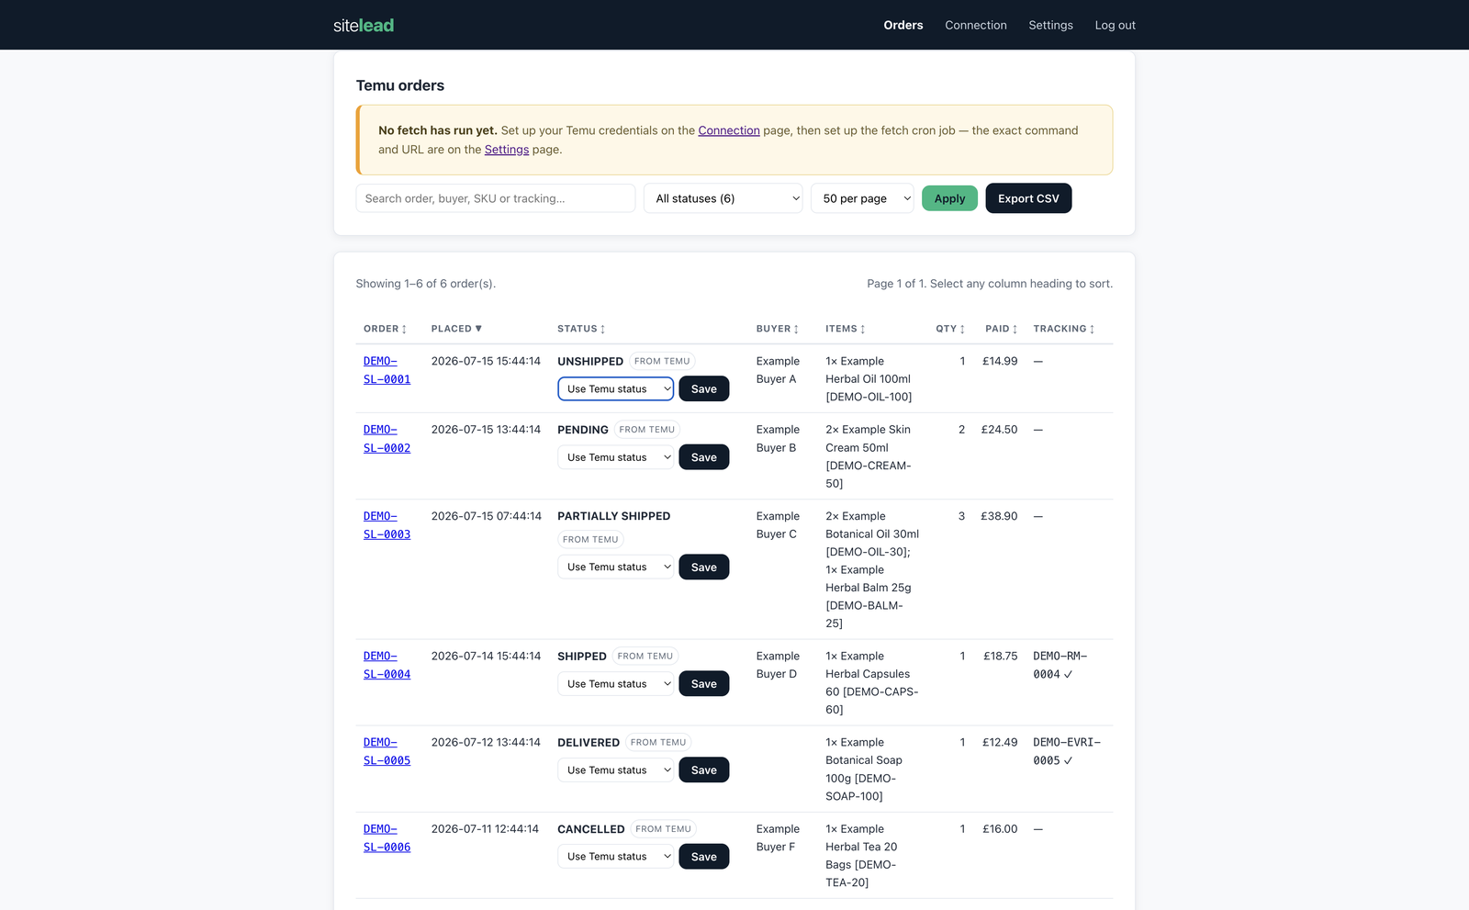Open order DEMO-SL-0004

pos(387,665)
